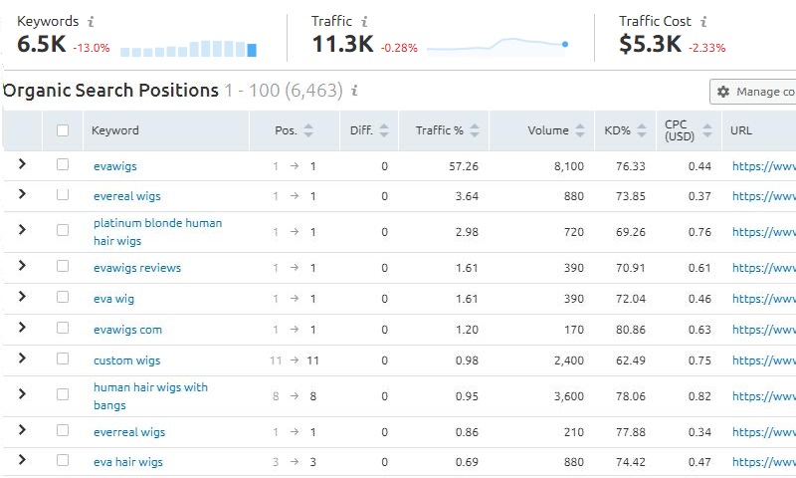The image size is (796, 478).
Task: Sort by Diff. column arrows
Action: tap(384, 130)
